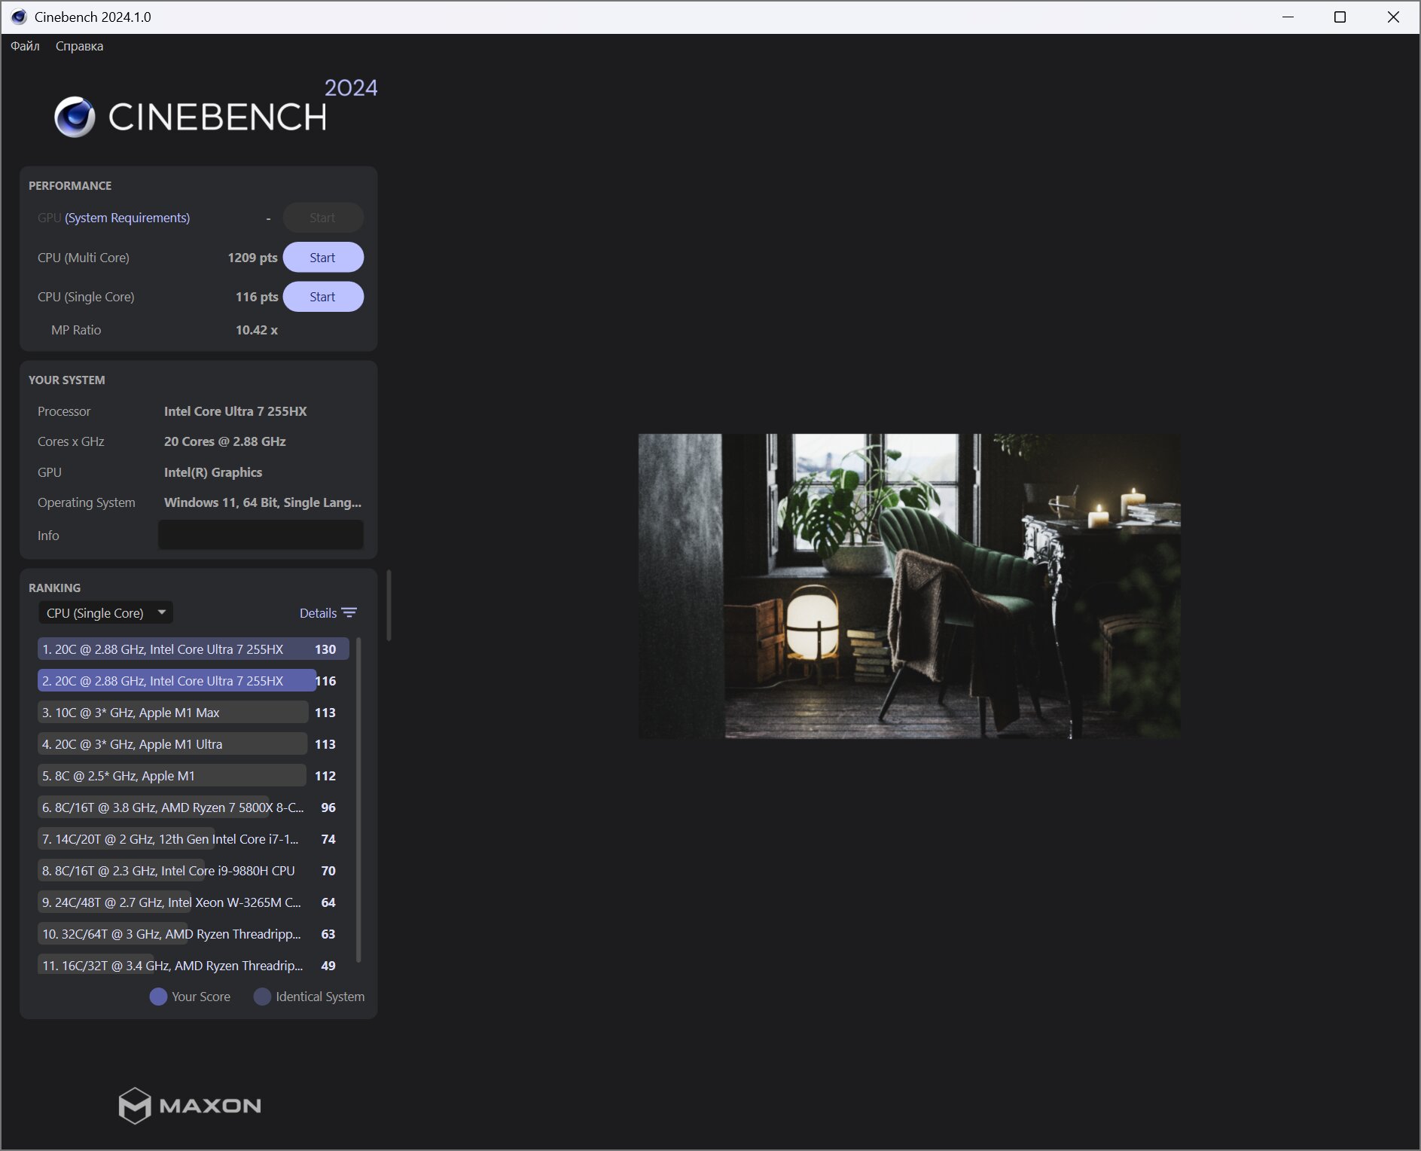Select the AMD Ryzen 7 5800X ranking entry

point(173,808)
